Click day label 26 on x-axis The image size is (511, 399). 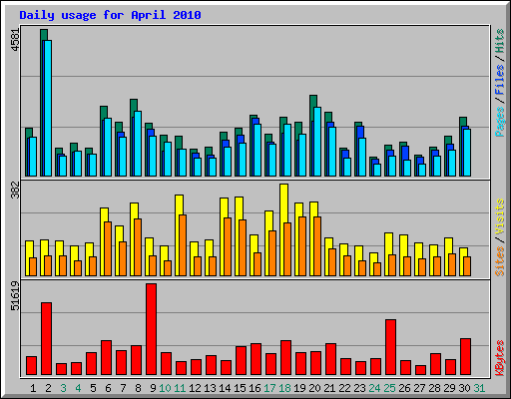[x=404, y=388]
